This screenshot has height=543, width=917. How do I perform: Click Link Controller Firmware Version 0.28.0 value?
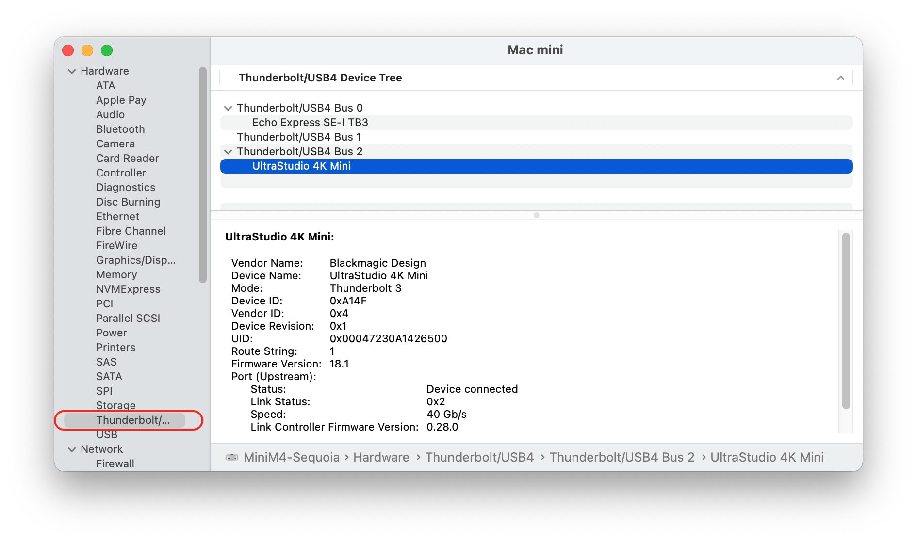442,427
